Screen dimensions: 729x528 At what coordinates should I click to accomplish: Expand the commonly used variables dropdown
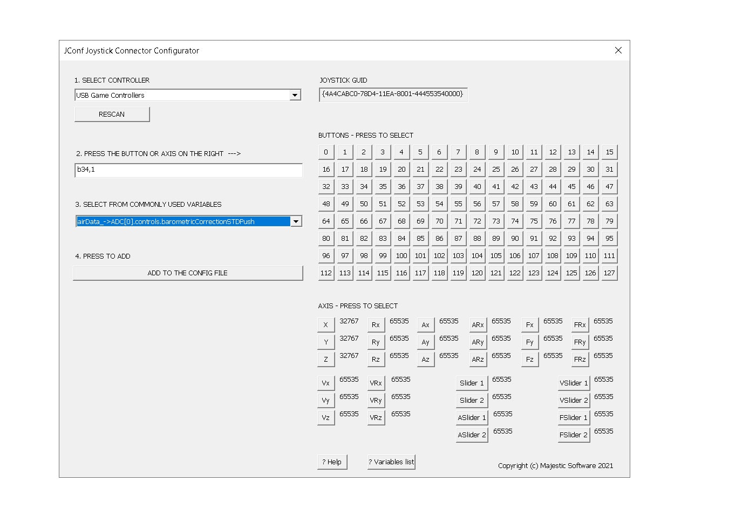coord(296,222)
